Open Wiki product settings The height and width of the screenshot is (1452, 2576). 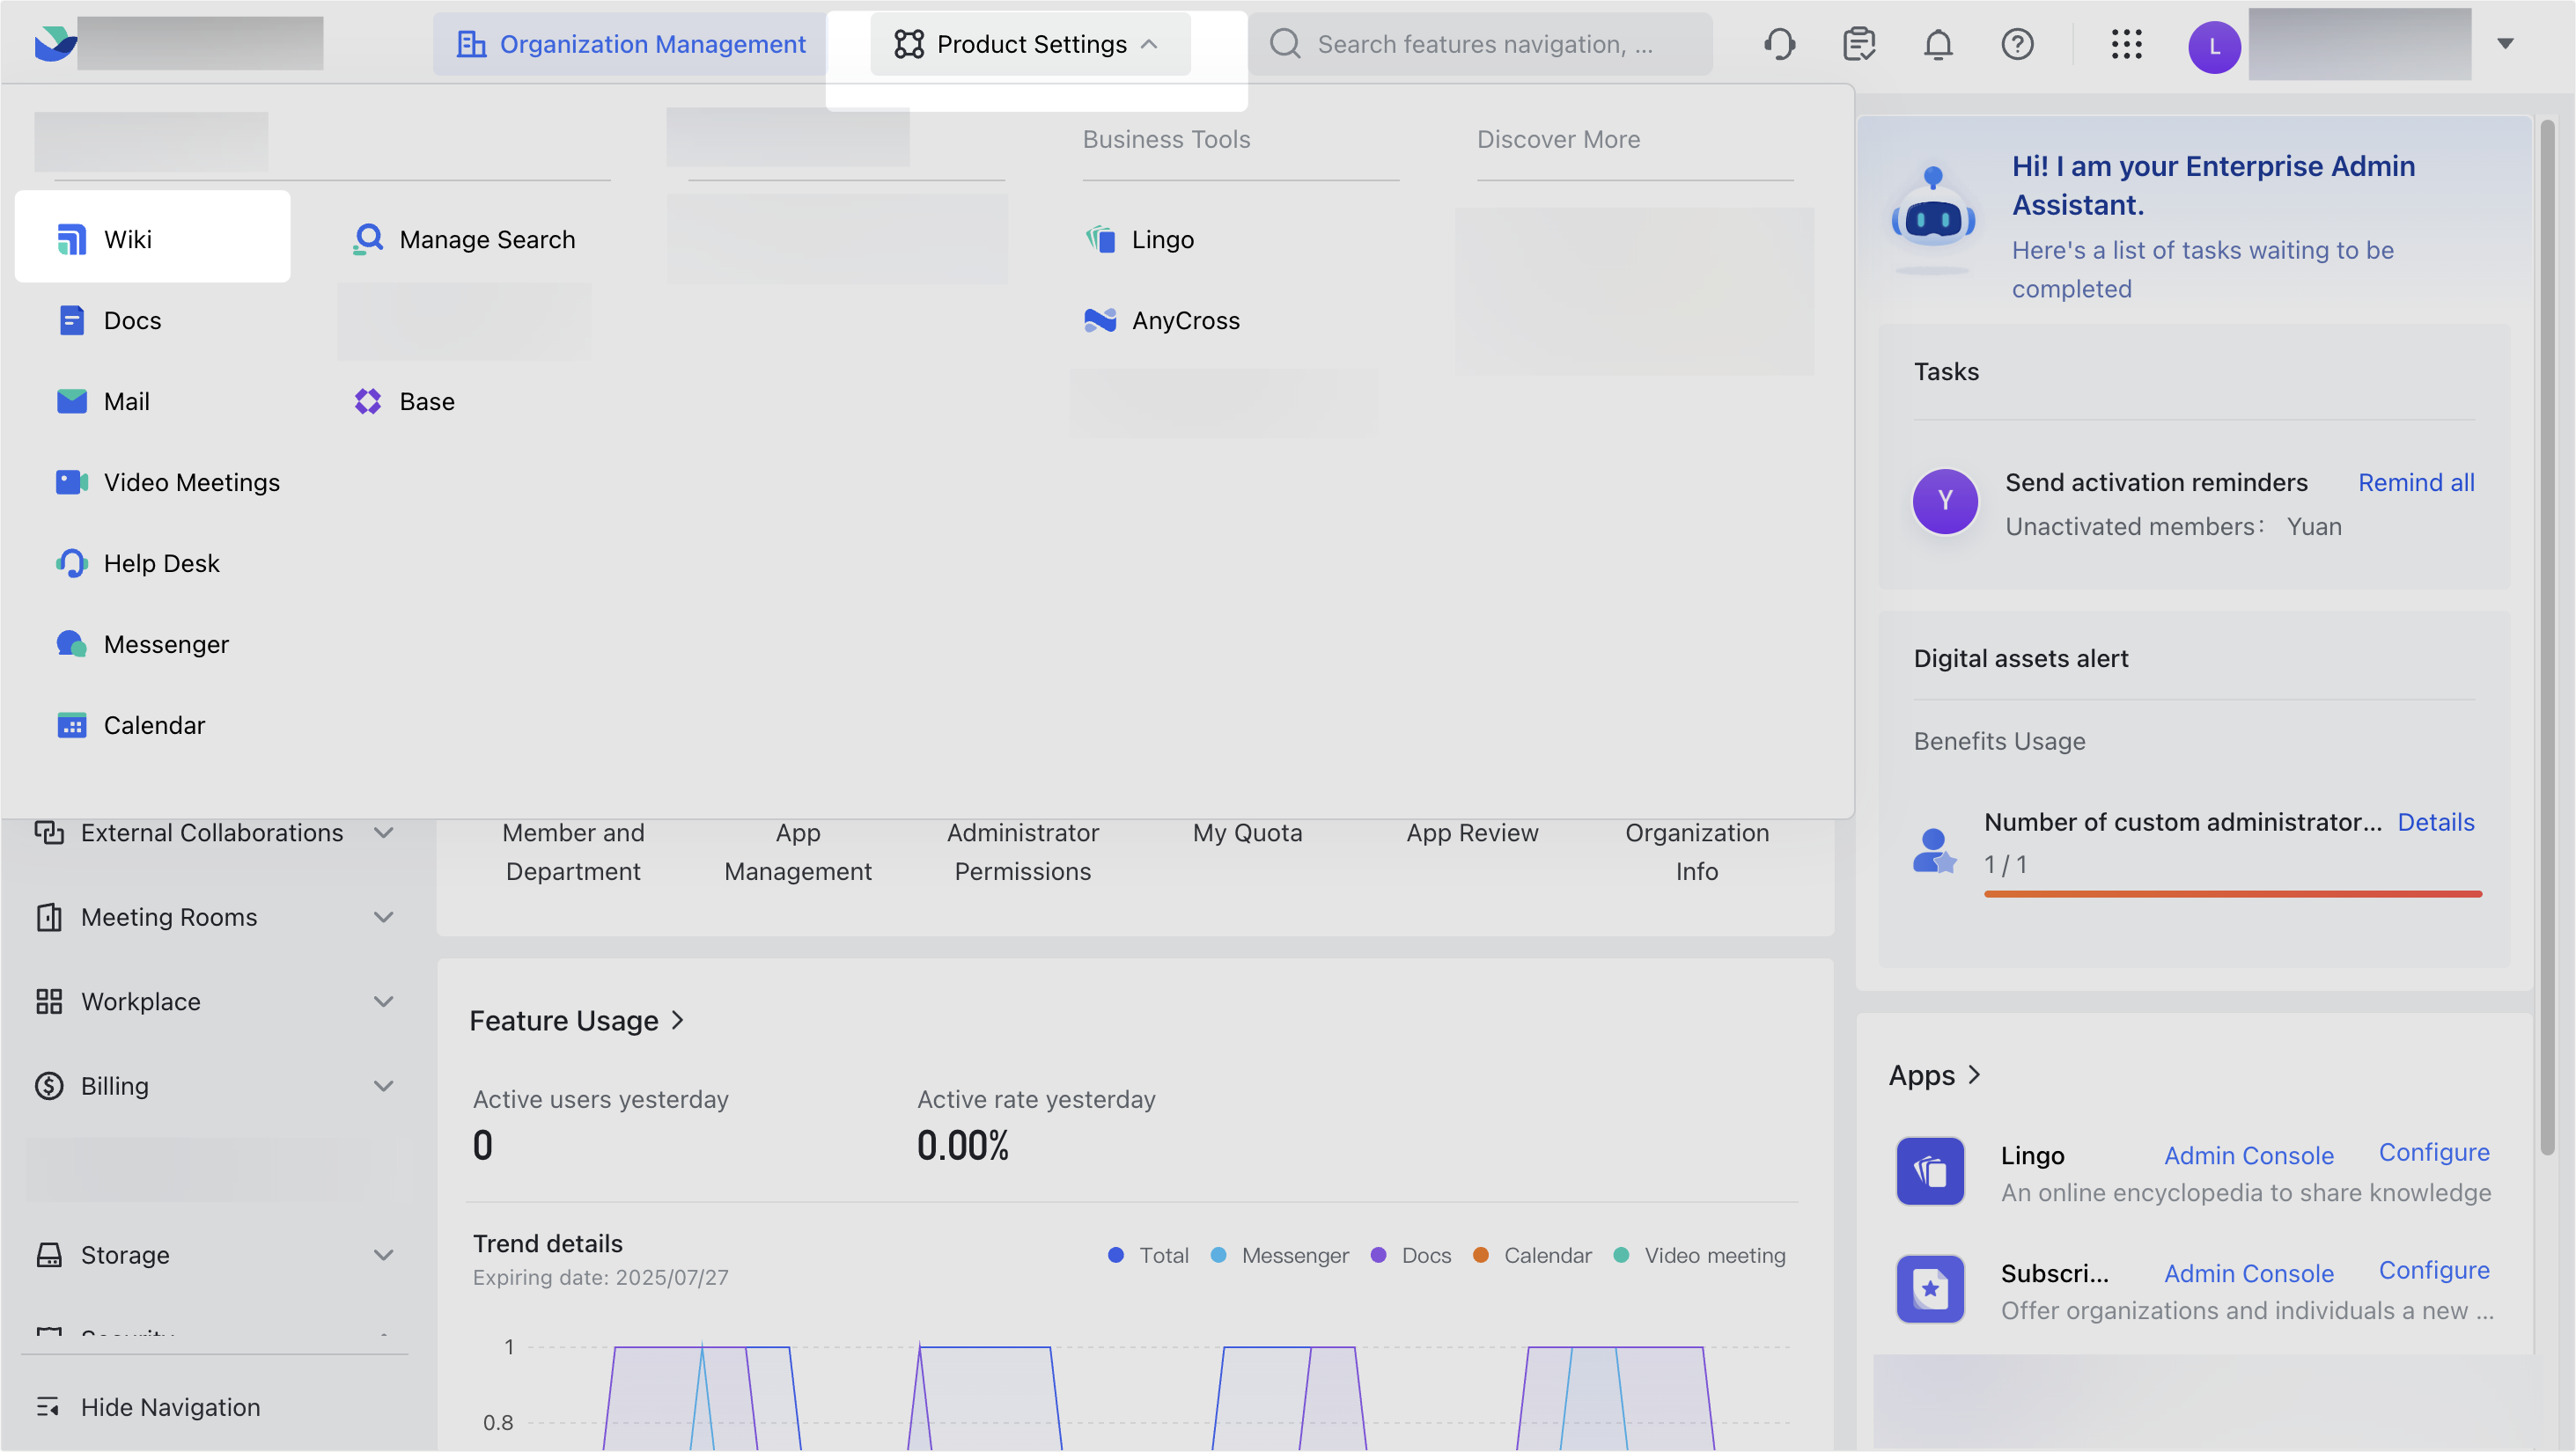[153, 238]
